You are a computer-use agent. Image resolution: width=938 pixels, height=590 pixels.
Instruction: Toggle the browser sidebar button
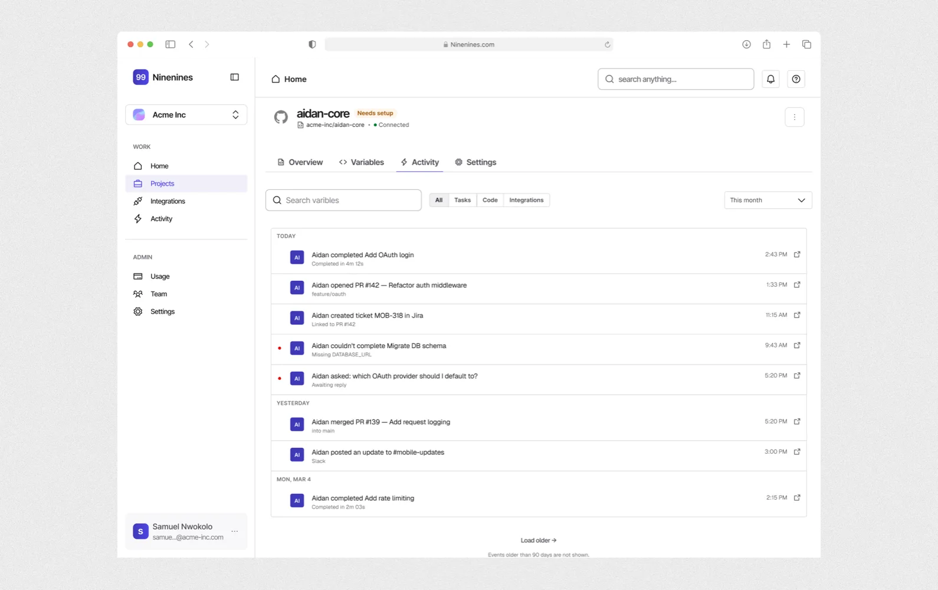coord(170,44)
